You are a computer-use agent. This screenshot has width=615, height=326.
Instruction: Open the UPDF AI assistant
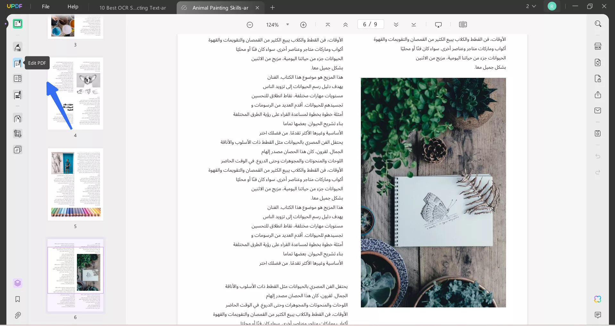(598, 299)
